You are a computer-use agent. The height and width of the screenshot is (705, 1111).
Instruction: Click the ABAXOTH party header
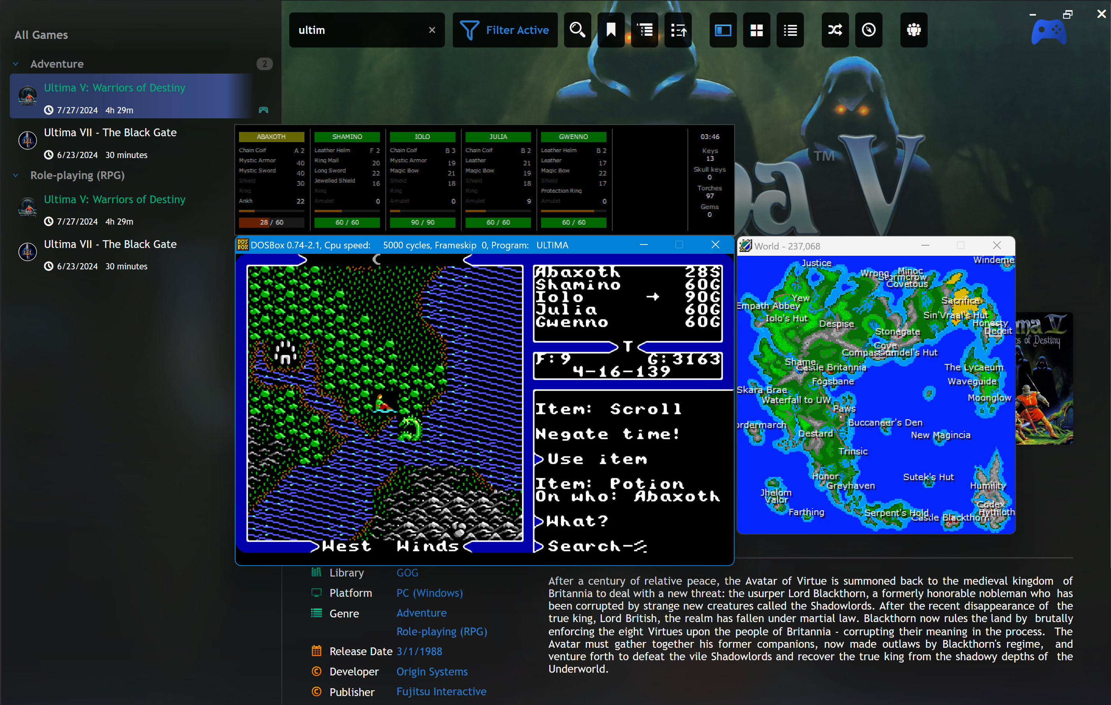[x=271, y=137]
